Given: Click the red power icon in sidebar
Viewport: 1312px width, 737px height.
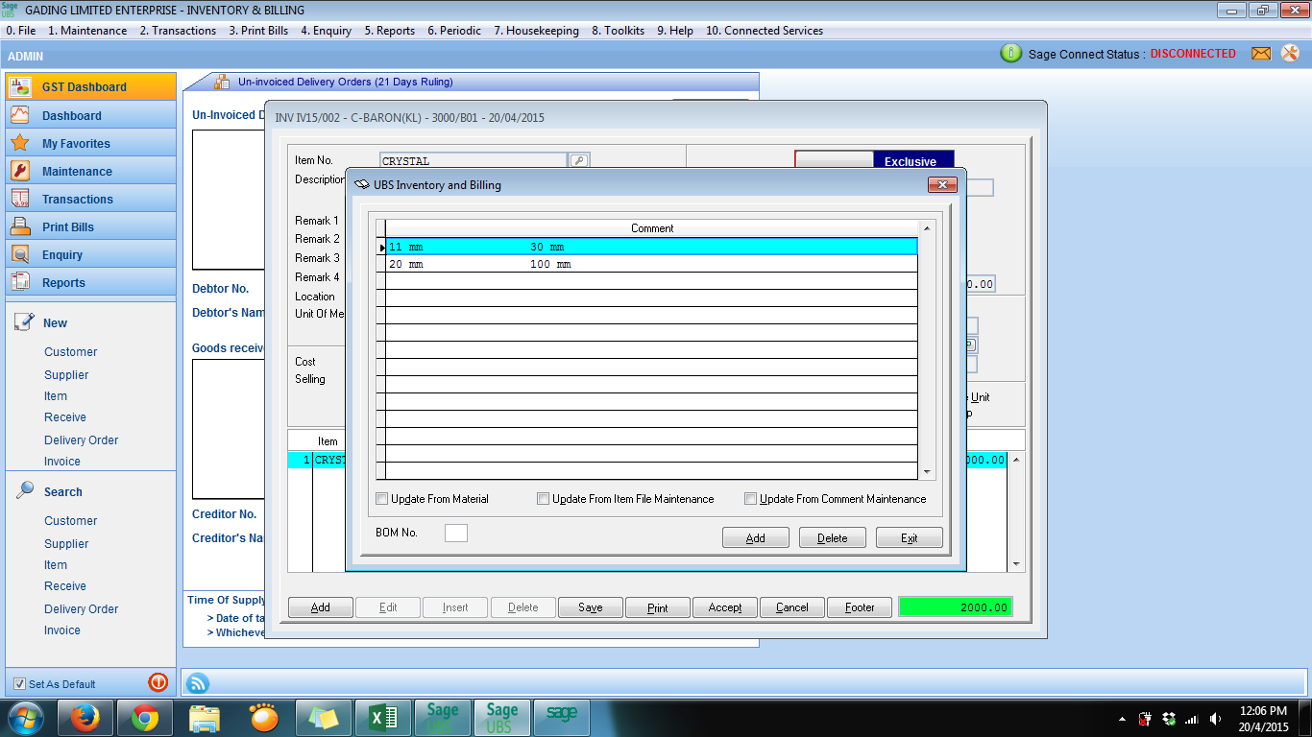Looking at the screenshot, I should [x=158, y=682].
